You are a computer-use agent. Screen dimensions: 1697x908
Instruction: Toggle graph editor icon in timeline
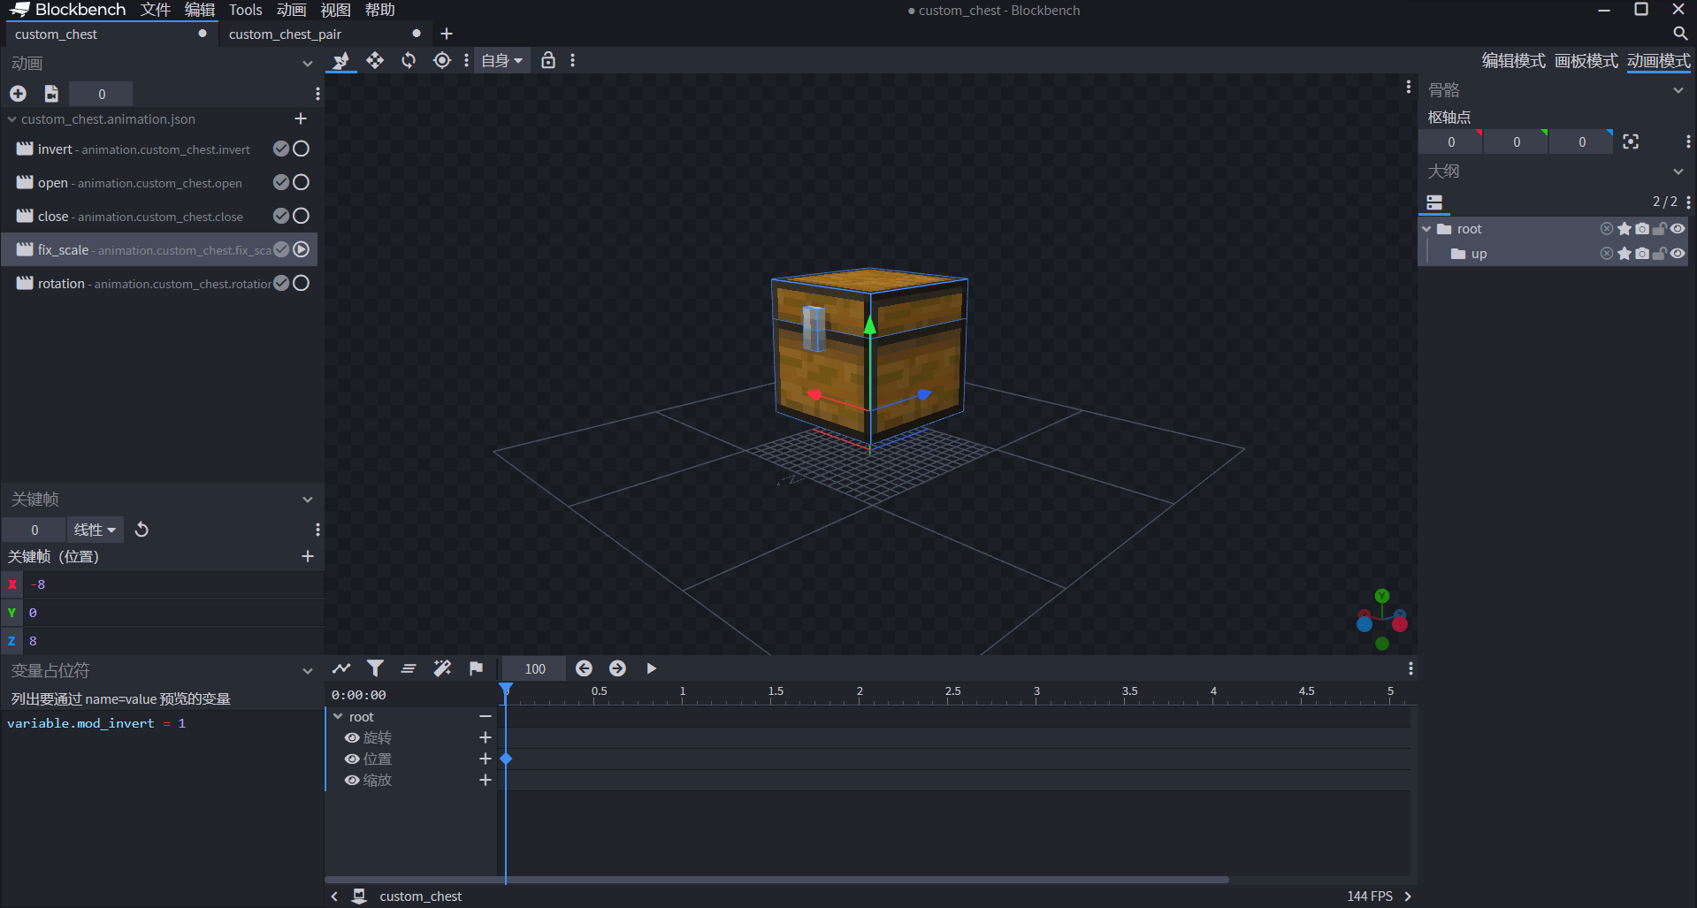point(341,668)
